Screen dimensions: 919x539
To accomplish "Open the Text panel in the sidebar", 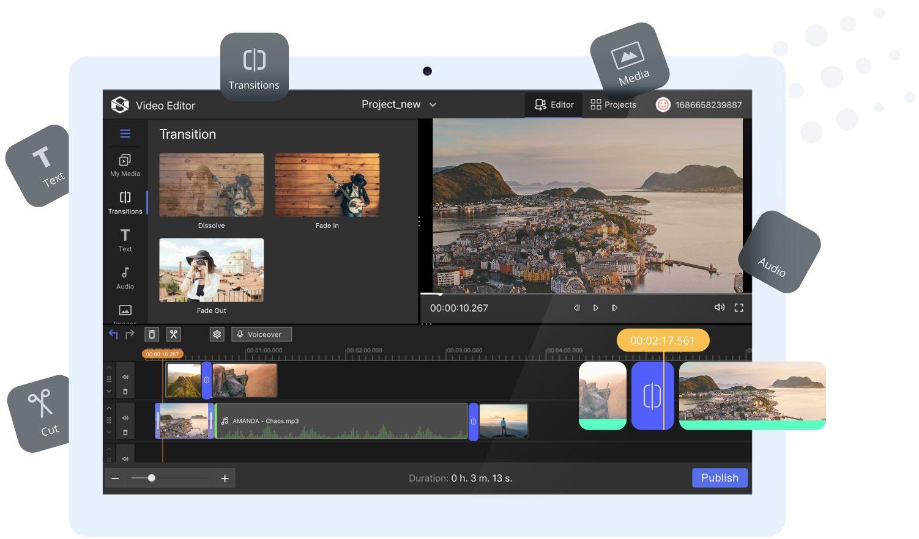I will click(125, 240).
